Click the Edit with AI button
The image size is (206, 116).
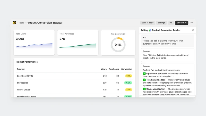click(x=182, y=23)
